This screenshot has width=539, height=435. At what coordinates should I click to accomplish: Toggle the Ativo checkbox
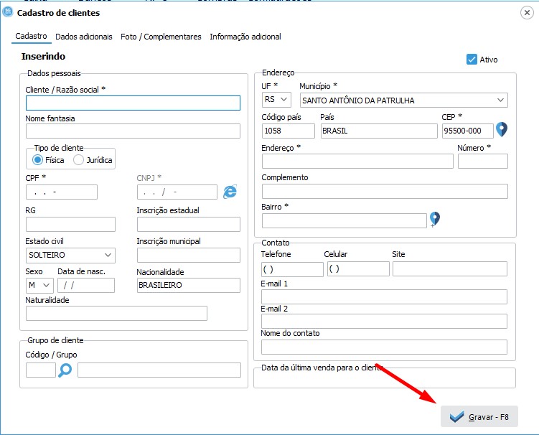tap(472, 60)
